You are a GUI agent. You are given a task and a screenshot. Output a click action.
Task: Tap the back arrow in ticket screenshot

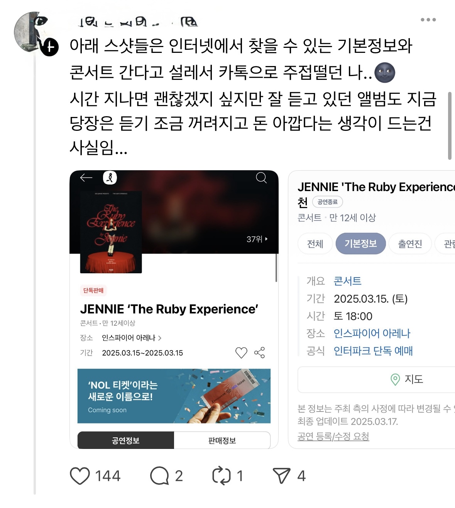86,178
